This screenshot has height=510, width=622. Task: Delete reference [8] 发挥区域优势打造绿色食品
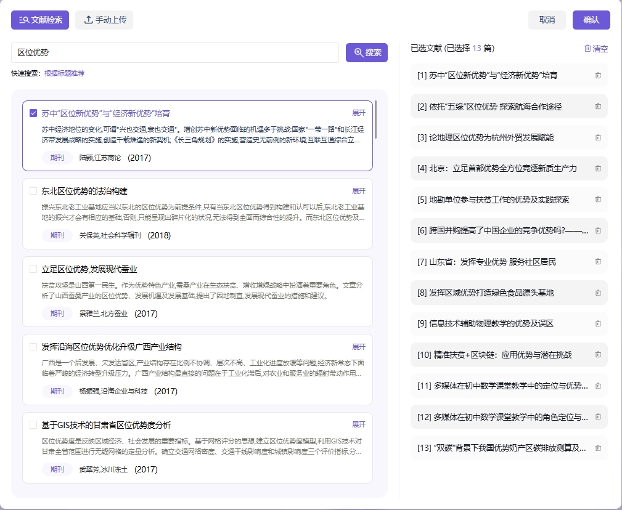tap(598, 293)
